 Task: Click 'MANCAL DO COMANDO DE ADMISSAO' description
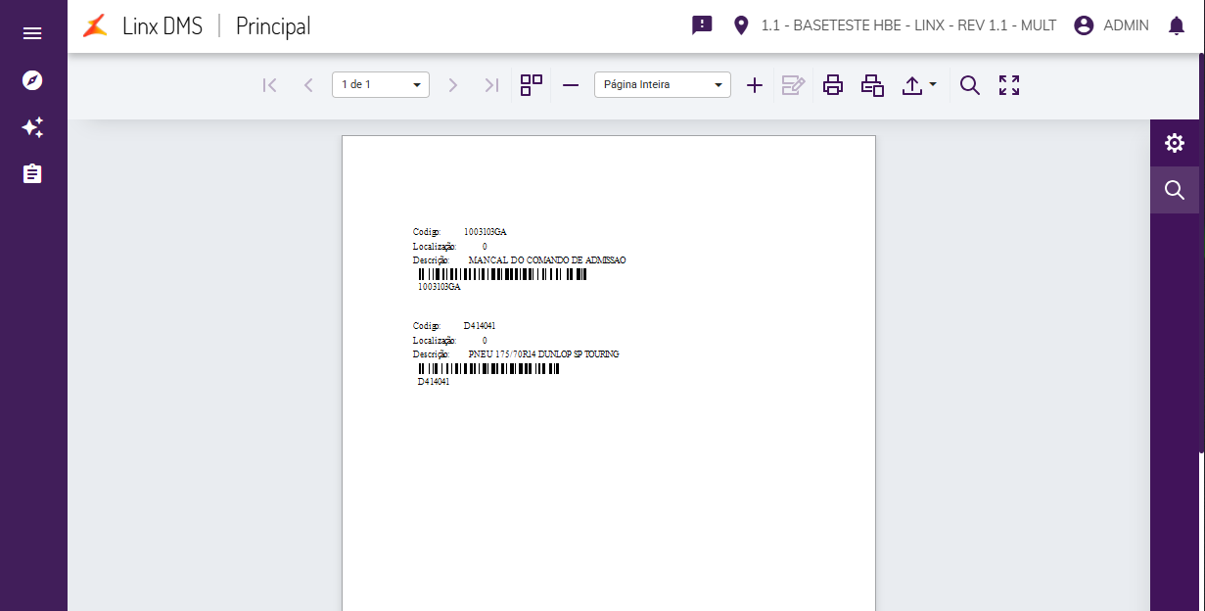coord(547,260)
